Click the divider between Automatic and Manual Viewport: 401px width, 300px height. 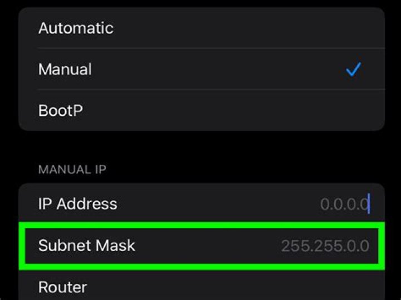(211, 49)
